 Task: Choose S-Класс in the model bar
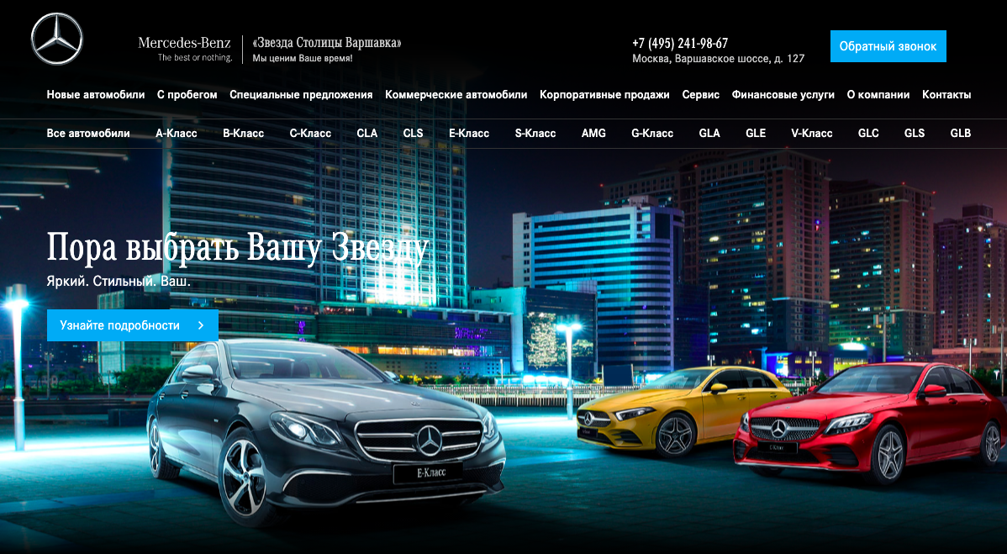tap(535, 134)
